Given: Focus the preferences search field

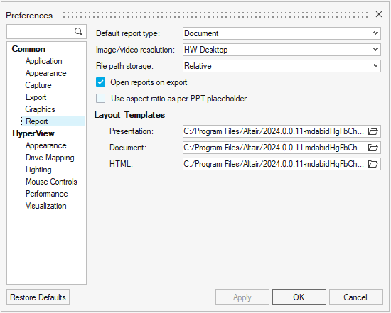Looking at the screenshot, I should [41, 32].
